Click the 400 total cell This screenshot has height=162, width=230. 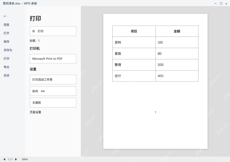(x=177, y=76)
